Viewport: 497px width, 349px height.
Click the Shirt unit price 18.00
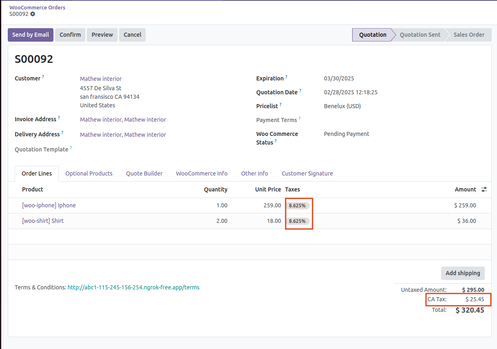[x=274, y=221]
